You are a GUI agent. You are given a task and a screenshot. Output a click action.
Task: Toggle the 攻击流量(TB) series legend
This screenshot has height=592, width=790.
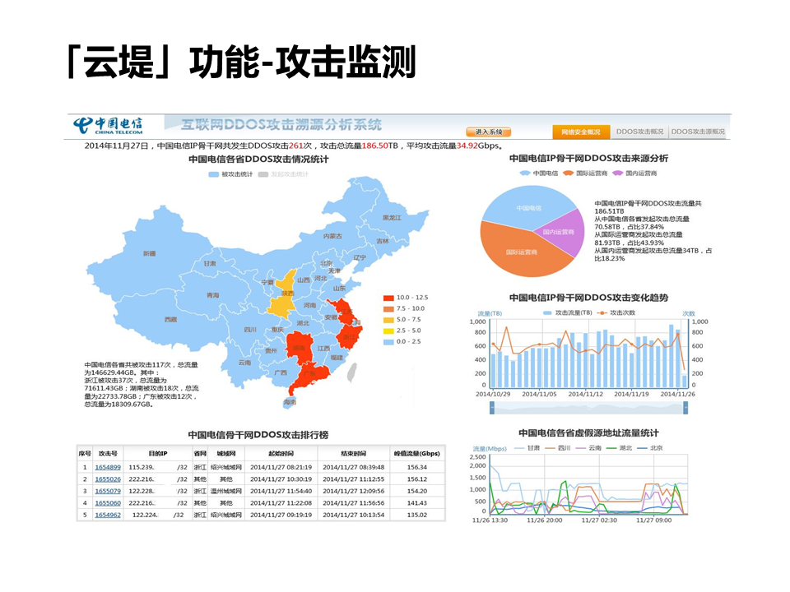click(x=568, y=312)
